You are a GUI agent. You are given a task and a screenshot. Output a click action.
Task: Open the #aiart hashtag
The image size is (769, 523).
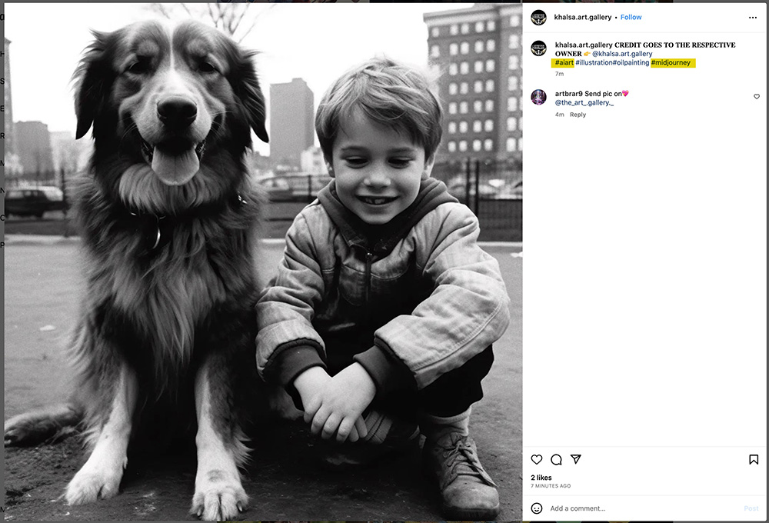(564, 63)
